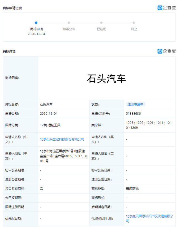177x227 pixels.
Task: Click the 优先权日期 field label
Action: (x=14, y=218)
